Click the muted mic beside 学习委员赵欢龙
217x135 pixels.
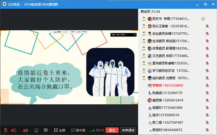pos(207,71)
